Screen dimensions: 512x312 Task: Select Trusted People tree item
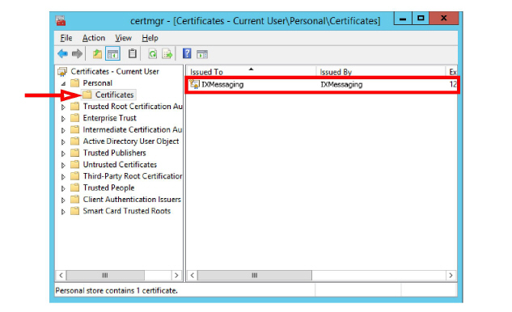(108, 188)
